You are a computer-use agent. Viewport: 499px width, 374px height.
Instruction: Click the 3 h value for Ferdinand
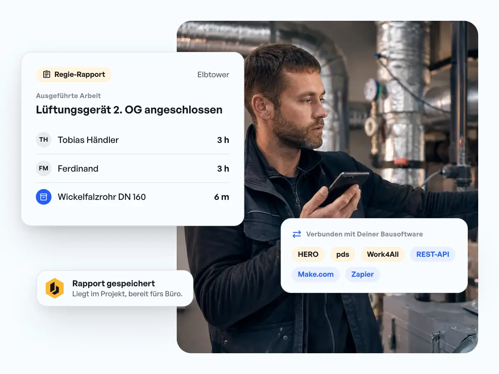tap(223, 169)
